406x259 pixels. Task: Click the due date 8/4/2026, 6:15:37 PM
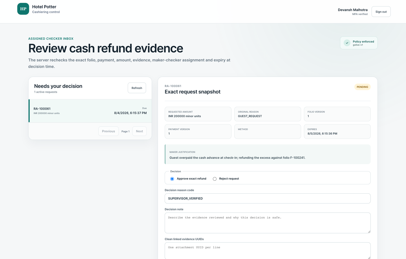130,113
